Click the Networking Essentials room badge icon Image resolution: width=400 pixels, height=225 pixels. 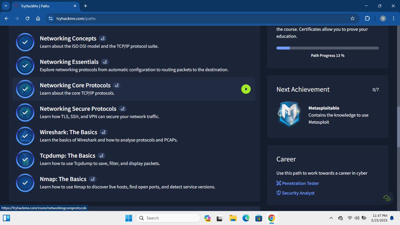coord(25,66)
